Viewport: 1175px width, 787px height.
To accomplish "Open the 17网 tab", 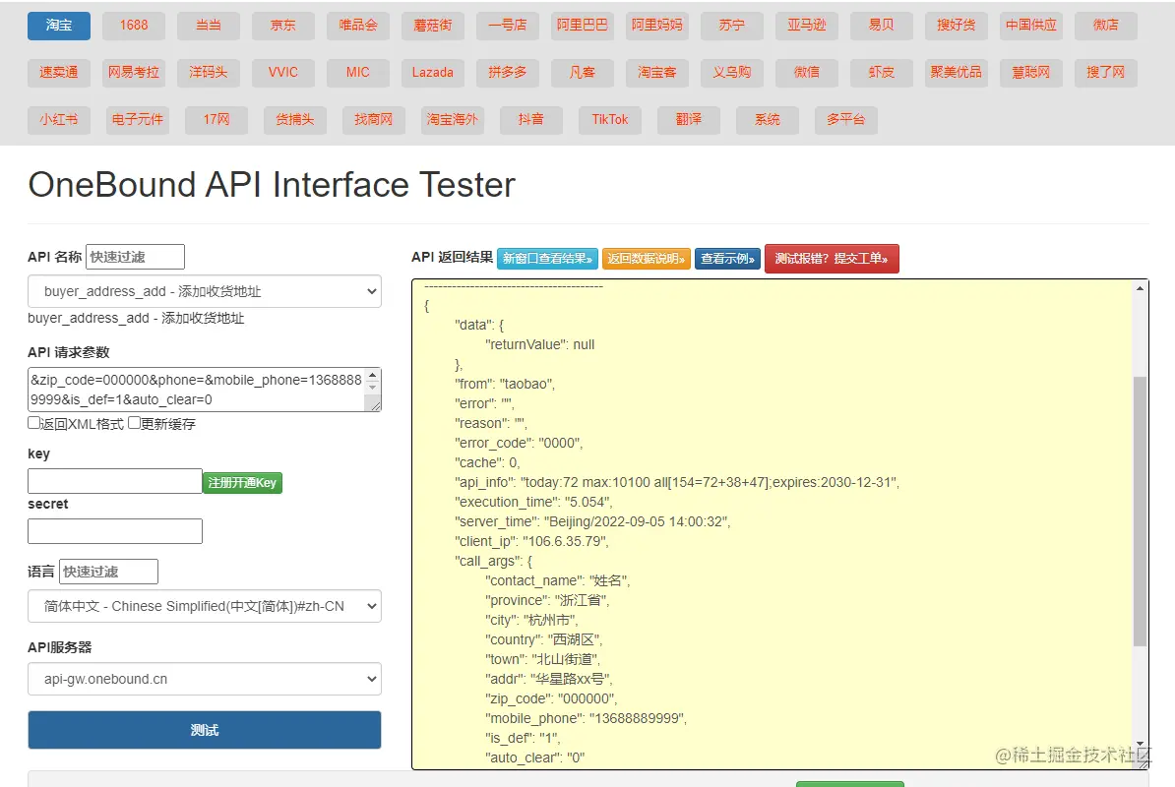I will 216,120.
